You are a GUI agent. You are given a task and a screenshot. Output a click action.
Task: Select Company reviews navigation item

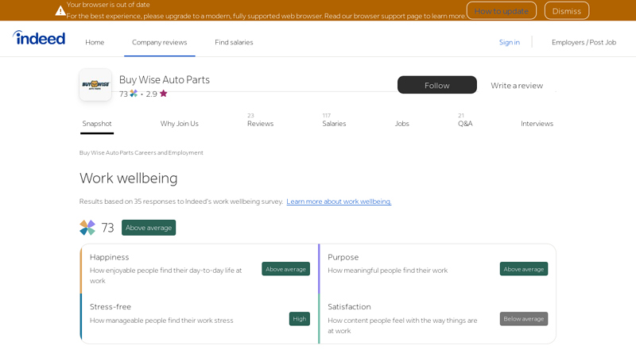coord(159,42)
